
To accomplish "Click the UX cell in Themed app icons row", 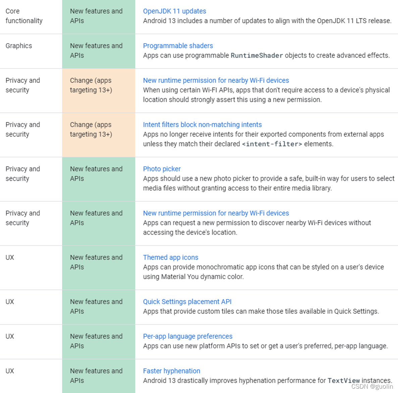I will pyautogui.click(x=31, y=268).
